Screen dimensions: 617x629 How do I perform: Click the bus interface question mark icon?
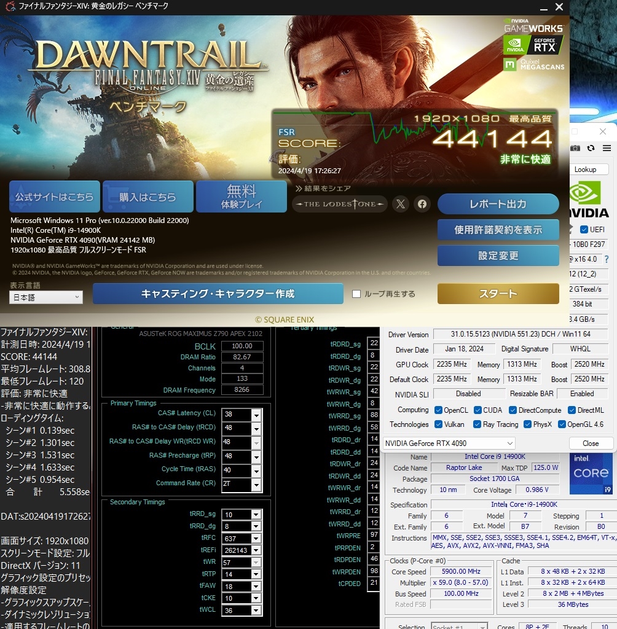(607, 259)
